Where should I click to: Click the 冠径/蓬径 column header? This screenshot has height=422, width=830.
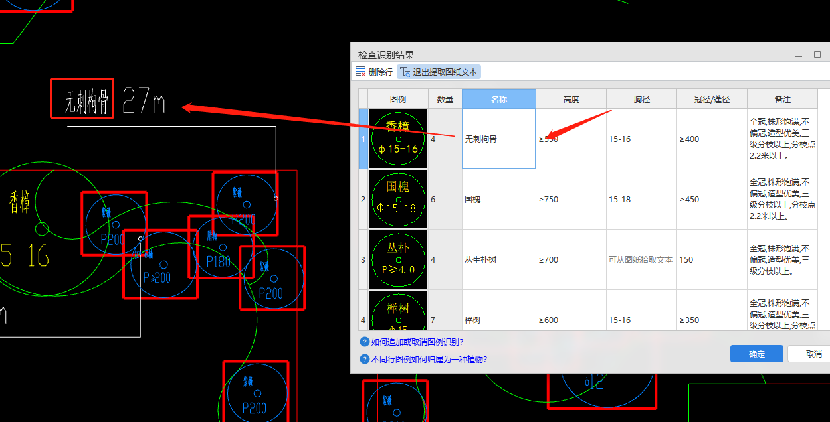click(x=712, y=99)
